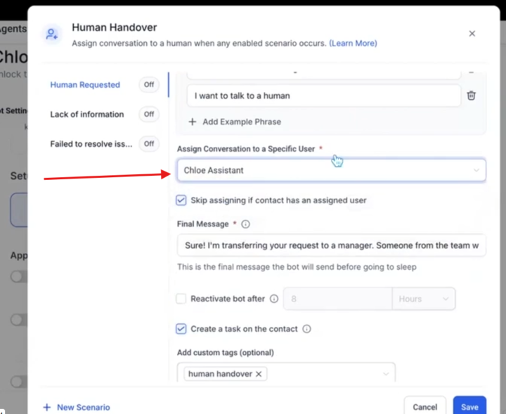
Task: Close the Human Handover dialog
Action: [472, 34]
